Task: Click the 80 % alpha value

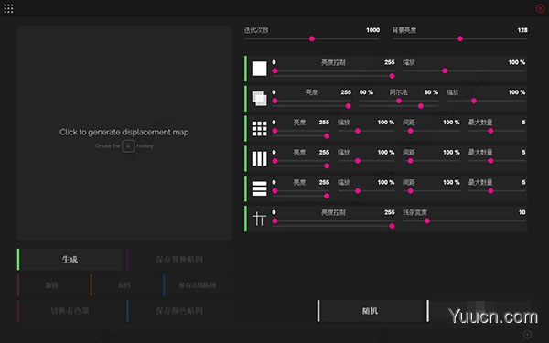Action: click(x=431, y=92)
